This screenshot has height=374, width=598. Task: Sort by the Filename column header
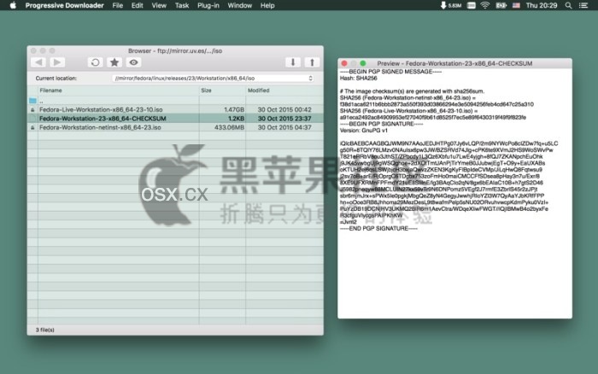(118, 91)
